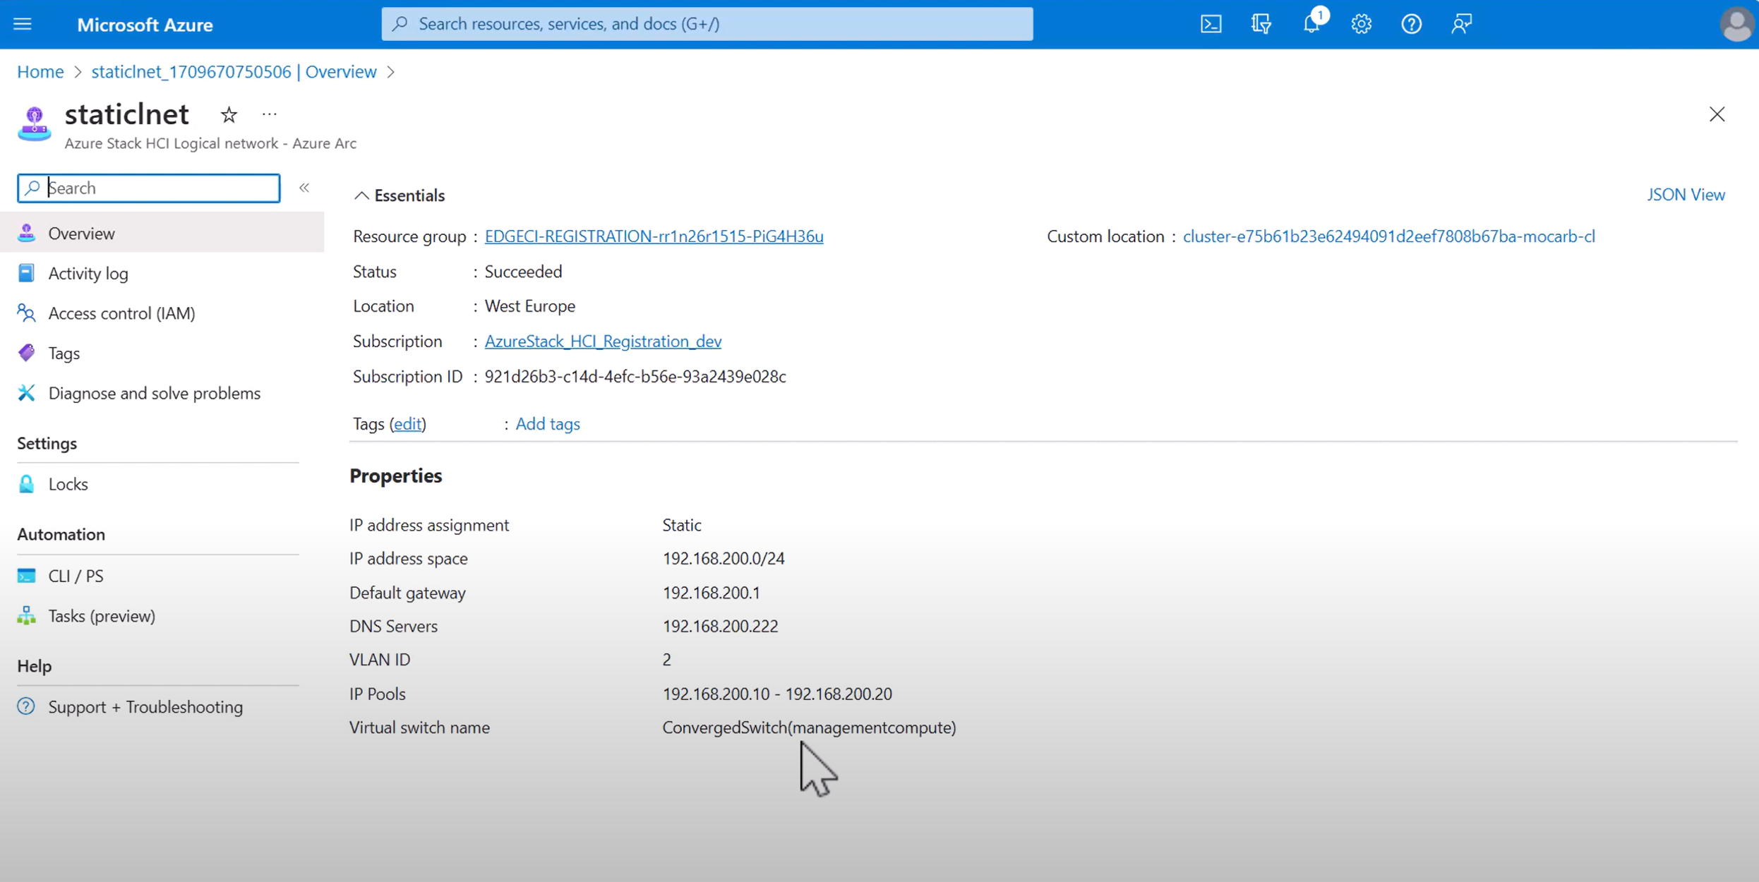Open the directories and subscriptions filter
The width and height of the screenshot is (1759, 882).
click(x=1261, y=23)
